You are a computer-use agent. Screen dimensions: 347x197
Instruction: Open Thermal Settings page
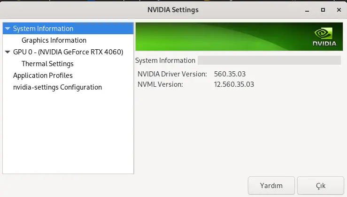pyautogui.click(x=47, y=64)
